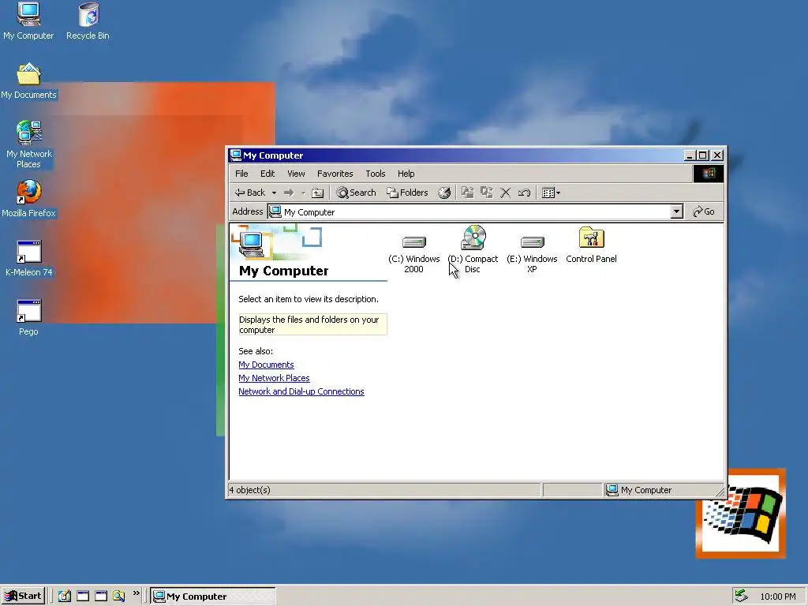The image size is (808, 606).
Task: Open the Tools menu
Action: pyautogui.click(x=376, y=174)
